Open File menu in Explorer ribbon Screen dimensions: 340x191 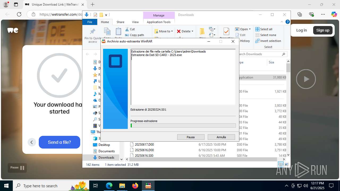90,22
